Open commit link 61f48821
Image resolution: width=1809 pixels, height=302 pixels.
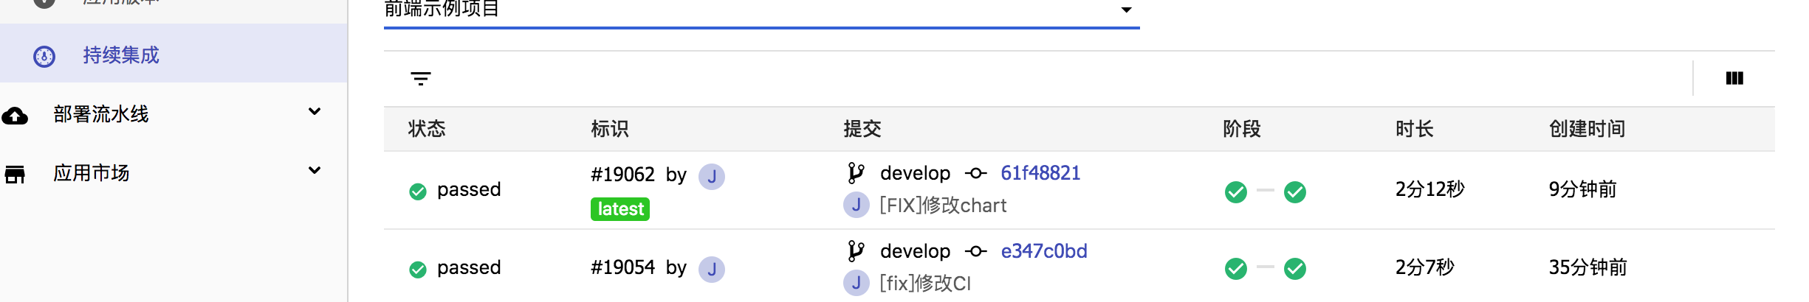click(x=1040, y=173)
